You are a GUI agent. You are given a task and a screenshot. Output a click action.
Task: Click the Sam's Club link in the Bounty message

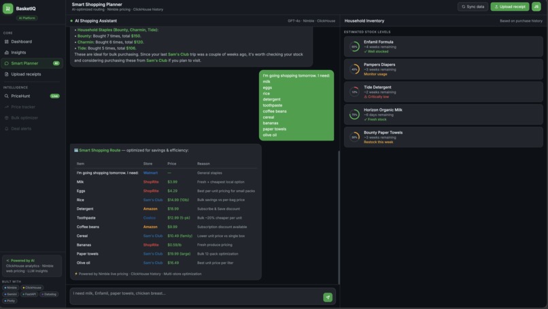tap(156, 60)
